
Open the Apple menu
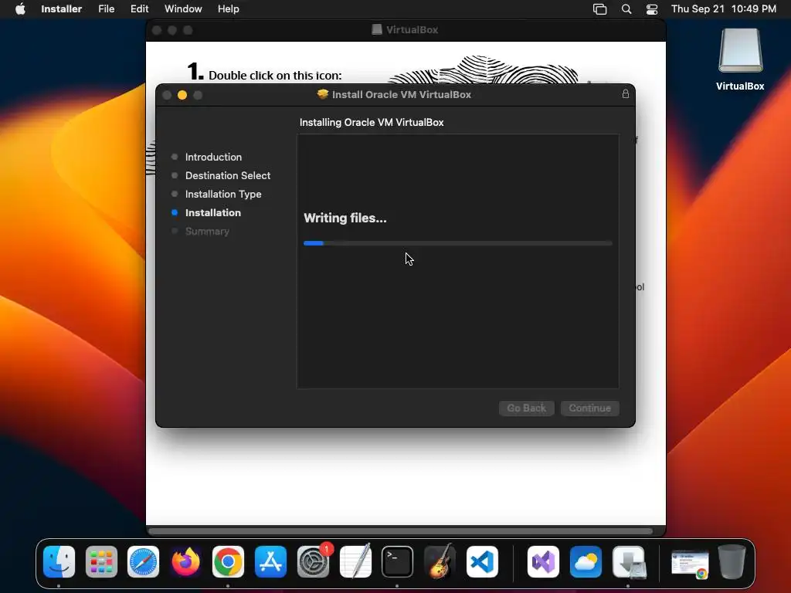point(20,9)
